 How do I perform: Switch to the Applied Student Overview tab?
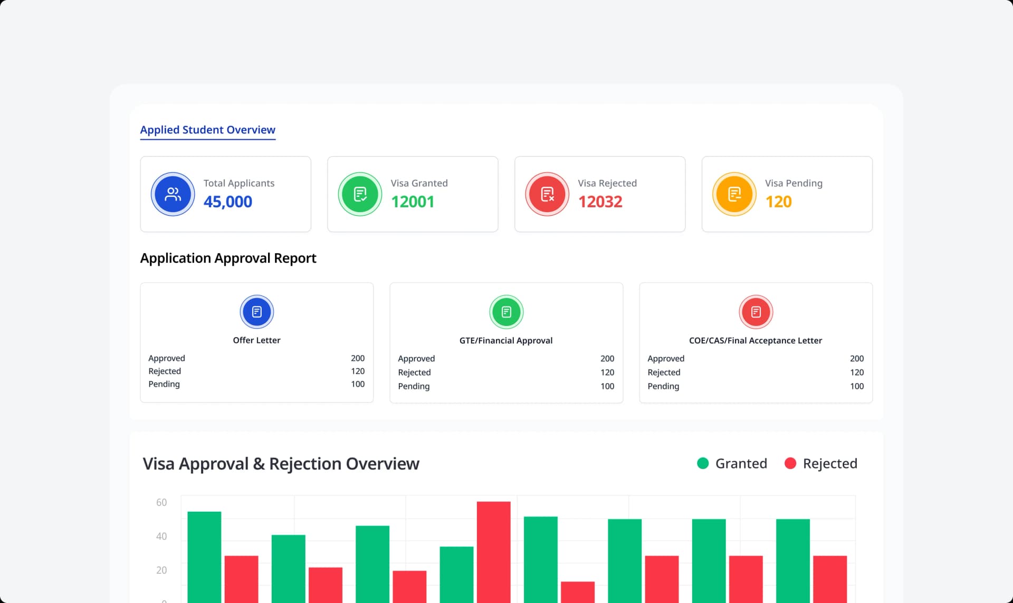click(207, 130)
